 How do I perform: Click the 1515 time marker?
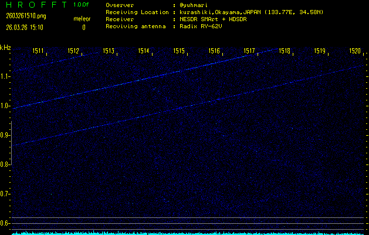[x=179, y=52]
